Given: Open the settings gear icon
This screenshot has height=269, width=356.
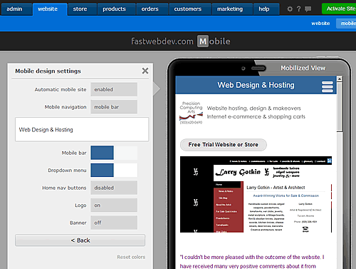Looking at the screenshot, I should 290,9.
